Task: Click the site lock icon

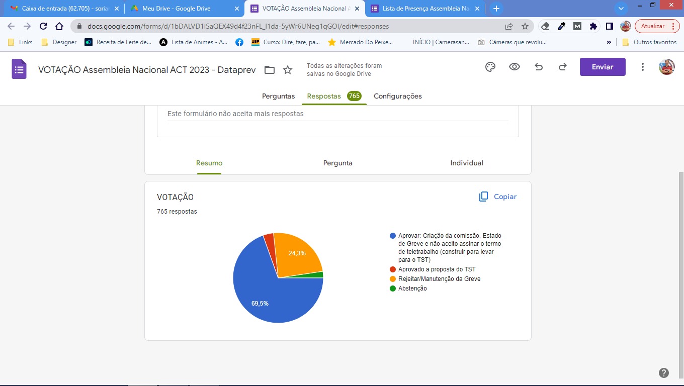Action: click(x=79, y=26)
